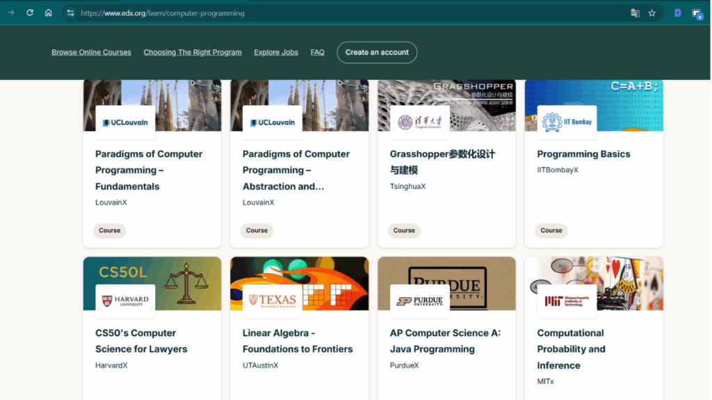Open the browser home page
The width and height of the screenshot is (712, 400).
(47, 12)
